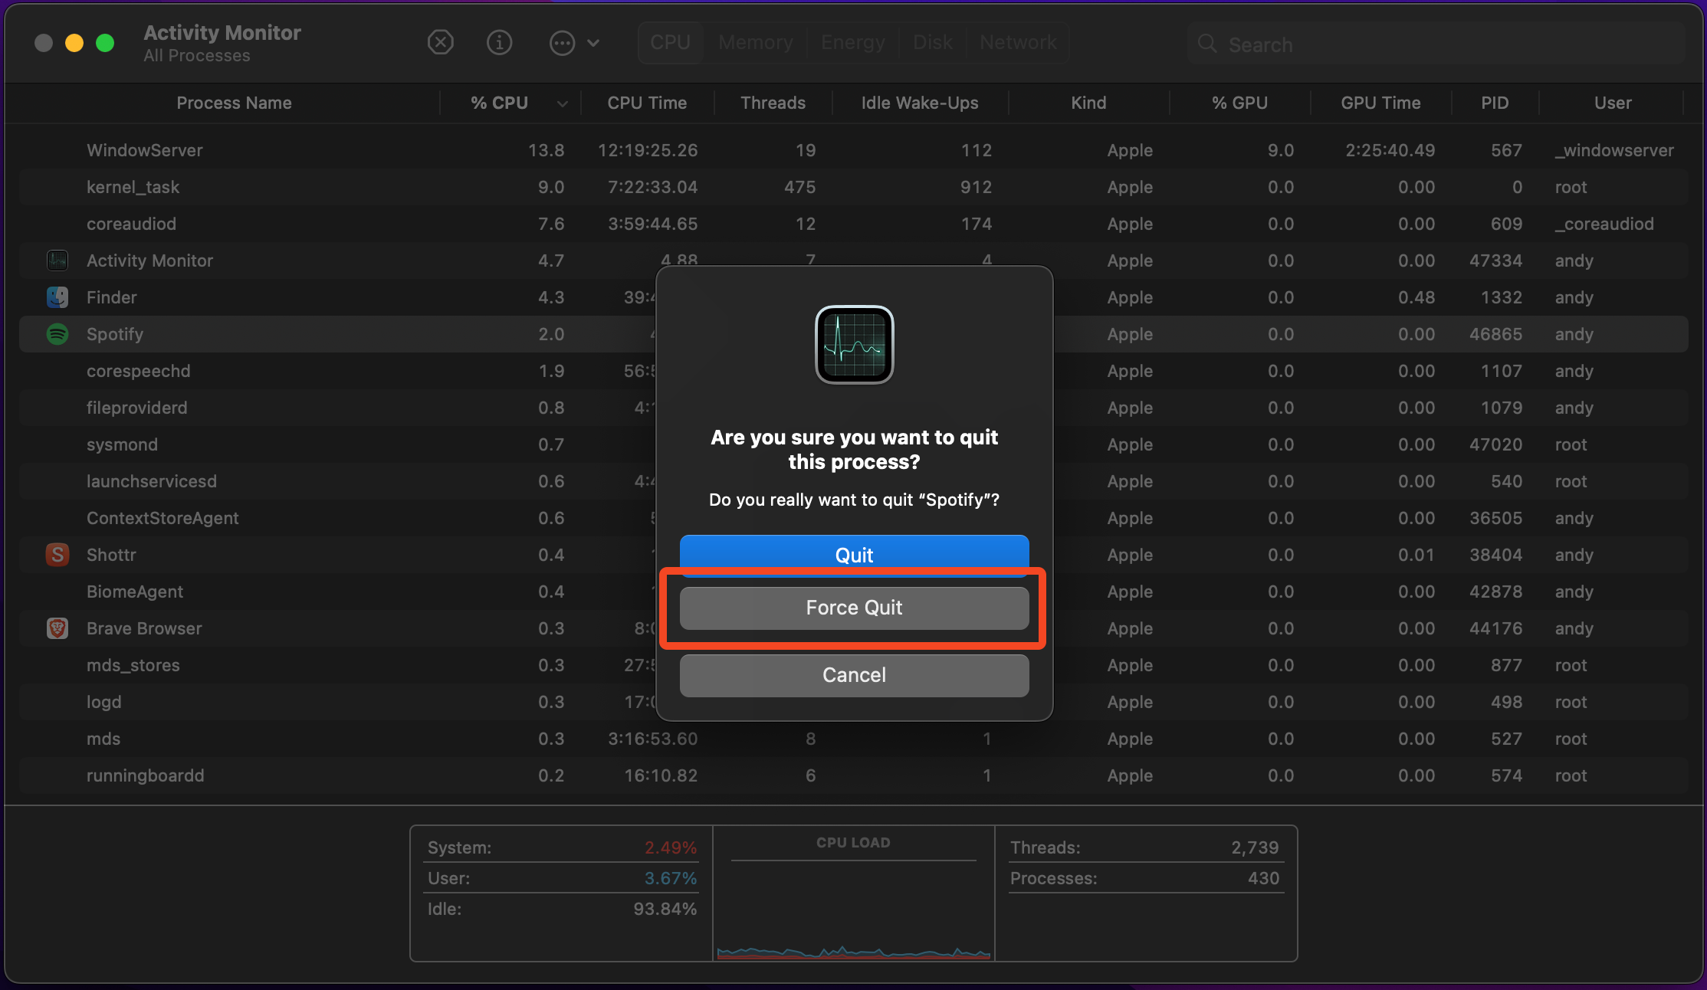Switch to the Network tab
Viewport: 1707px width, 990px height.
pos(1018,42)
